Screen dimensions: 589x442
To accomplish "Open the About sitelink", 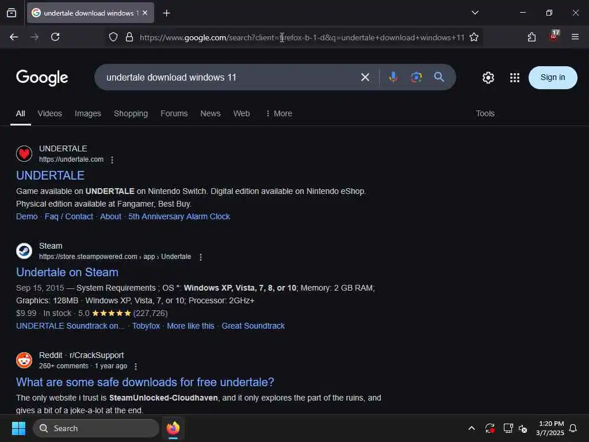I will [x=111, y=216].
